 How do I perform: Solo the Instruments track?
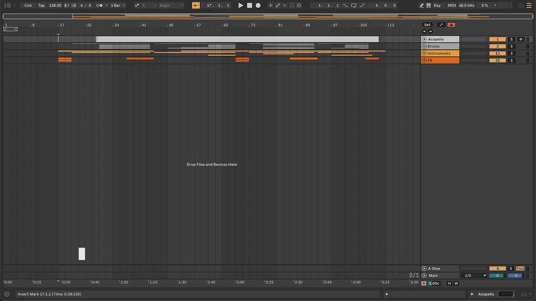coord(511,54)
